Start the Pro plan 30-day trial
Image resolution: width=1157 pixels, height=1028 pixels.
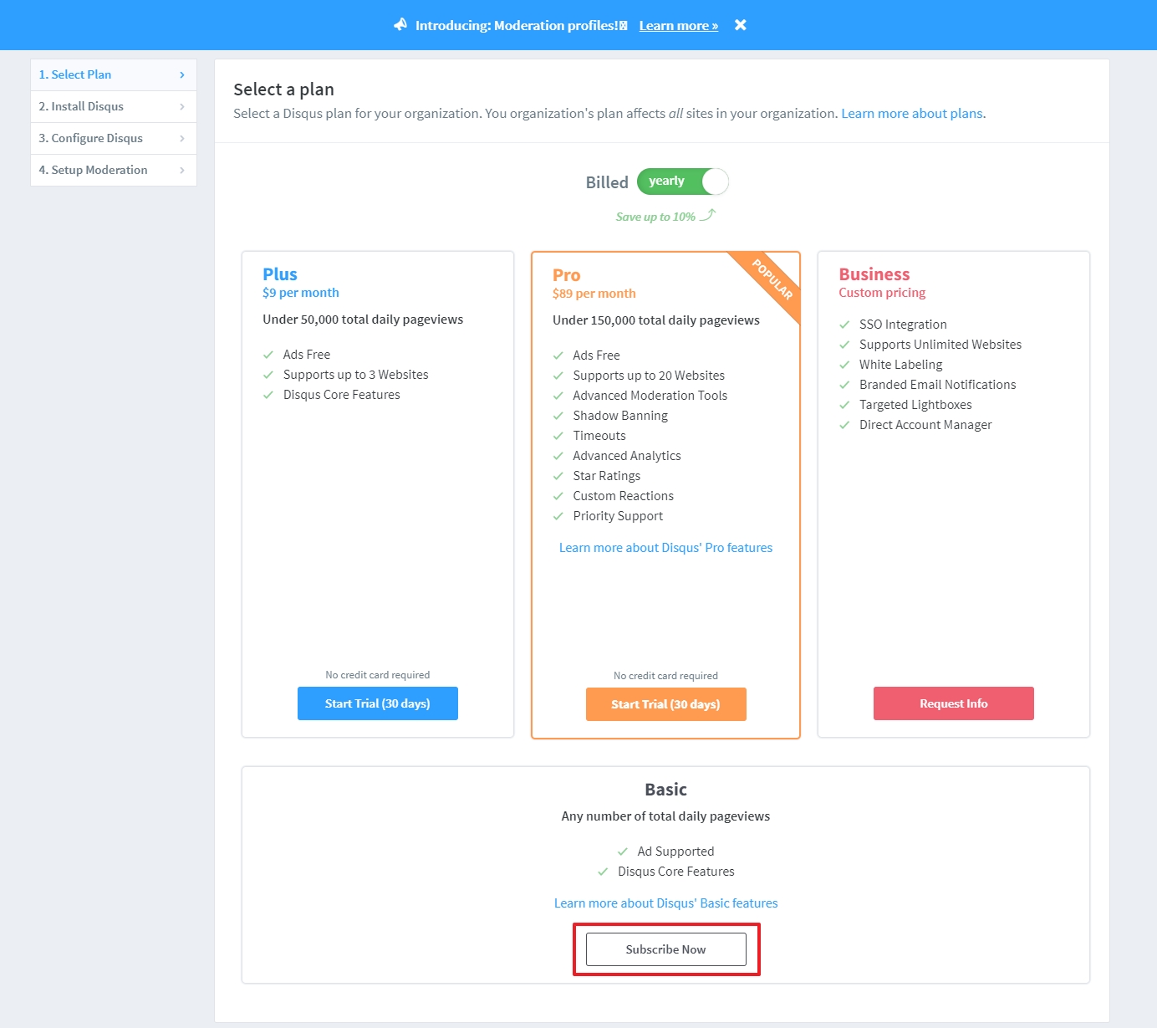pos(666,704)
